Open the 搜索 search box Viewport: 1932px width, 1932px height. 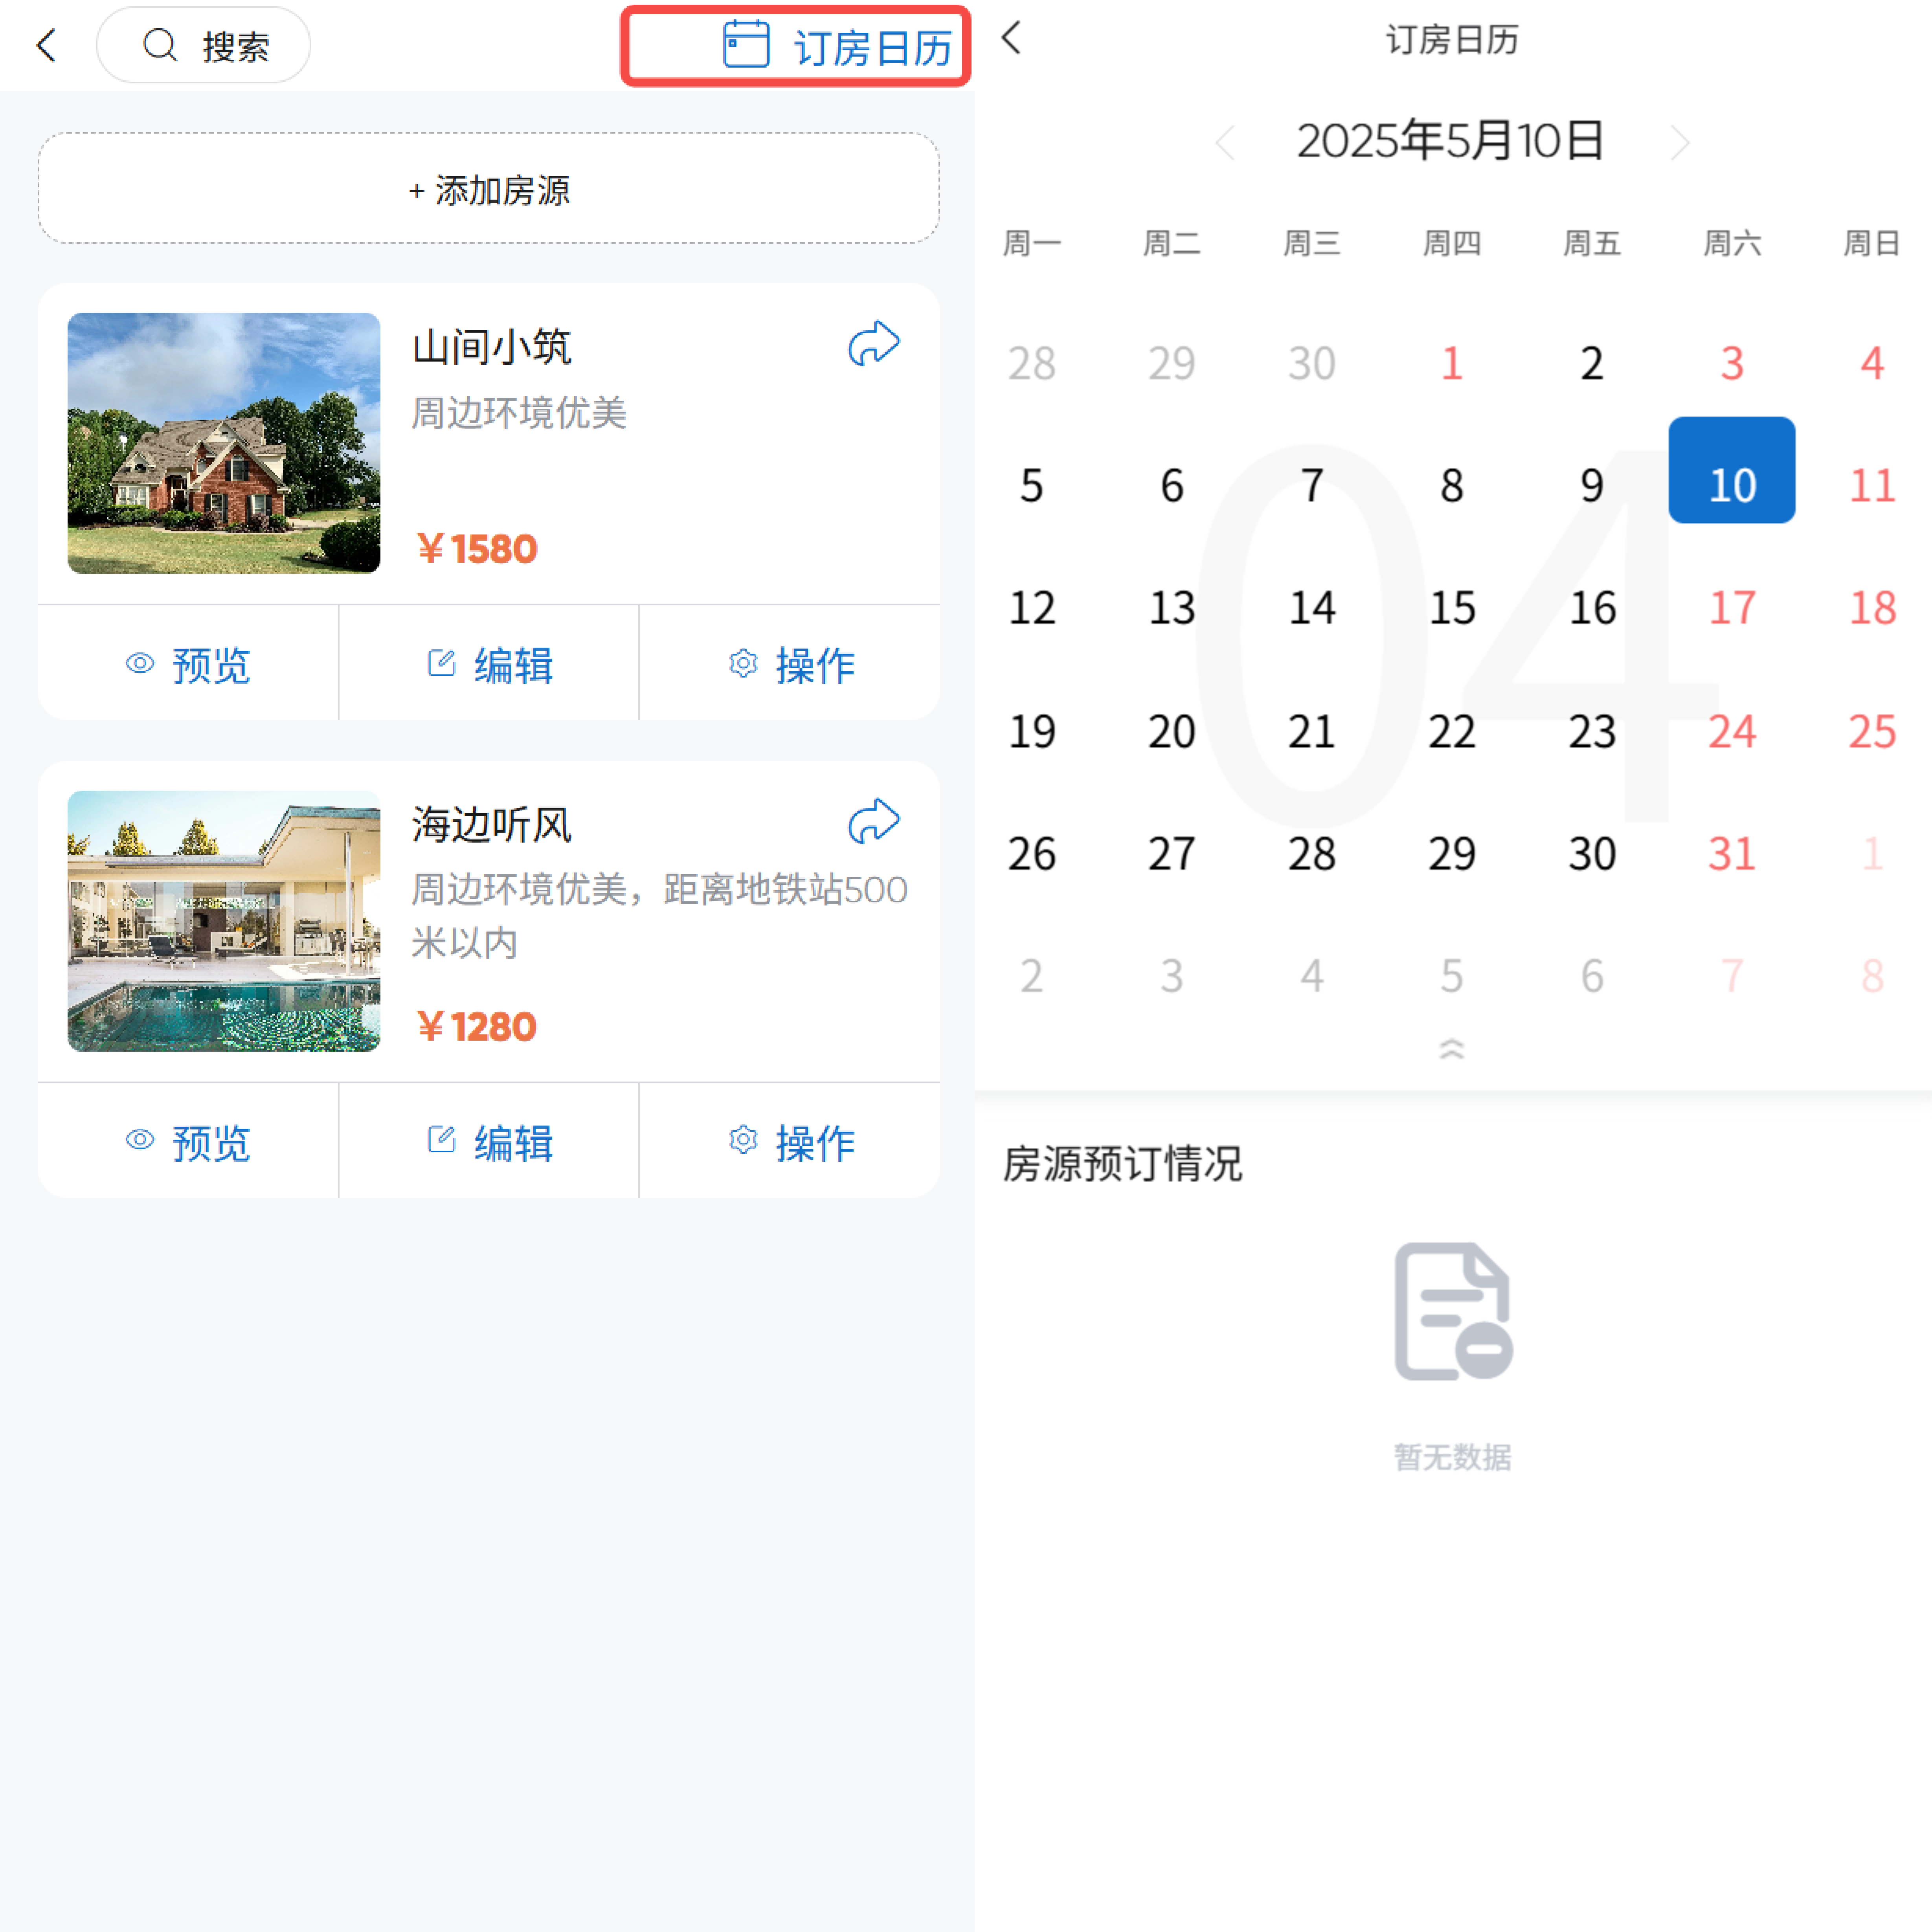[203, 45]
